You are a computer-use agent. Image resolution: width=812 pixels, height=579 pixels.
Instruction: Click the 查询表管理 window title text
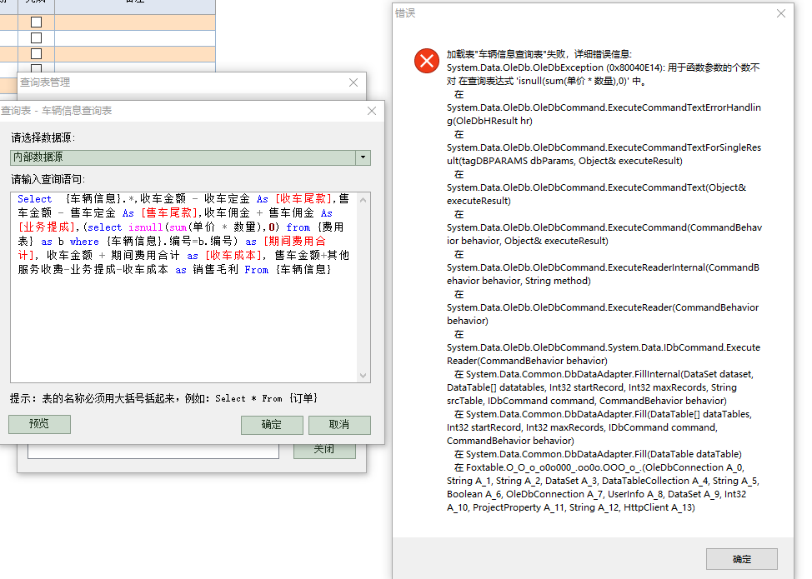[x=45, y=82]
